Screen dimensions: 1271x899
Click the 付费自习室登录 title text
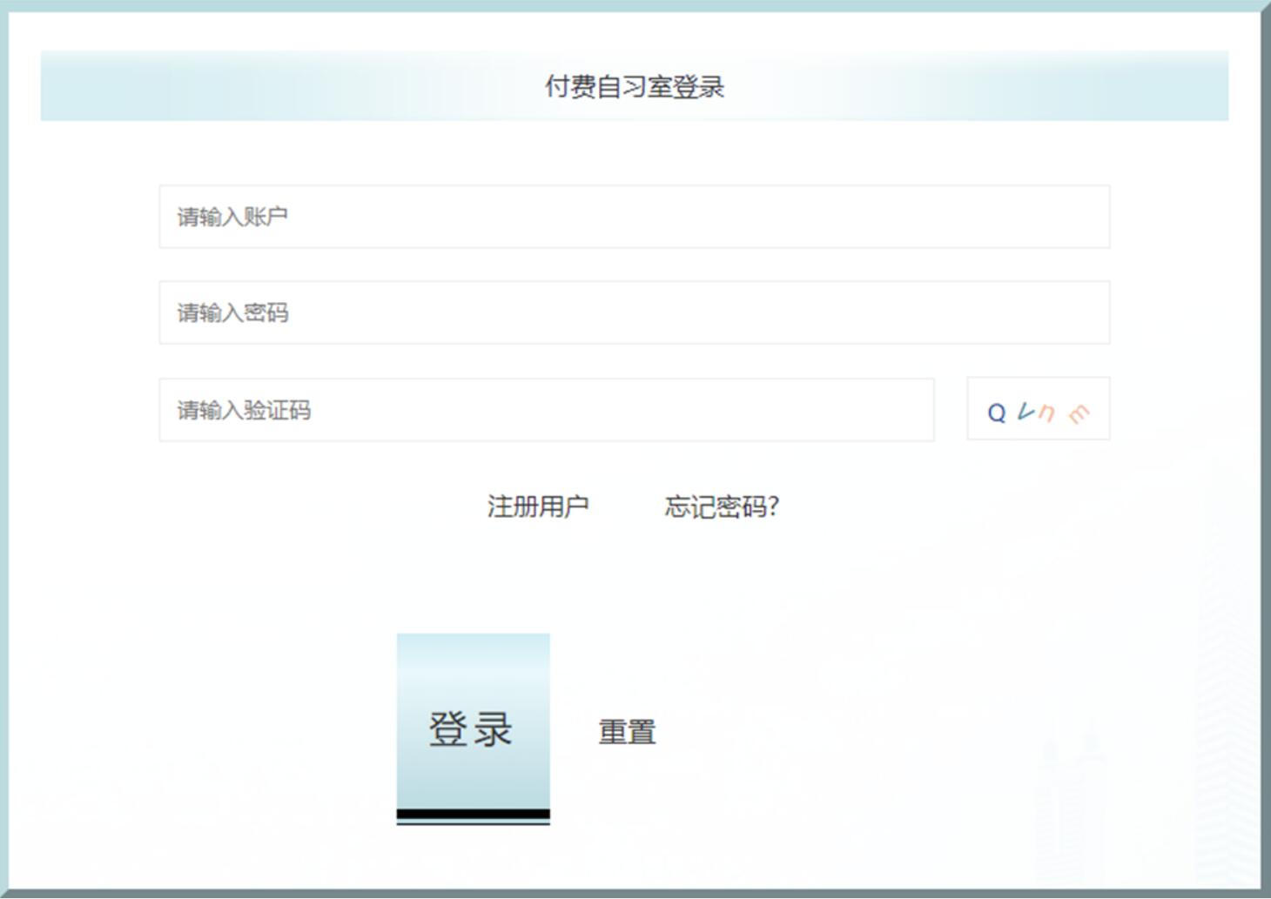[x=635, y=86]
